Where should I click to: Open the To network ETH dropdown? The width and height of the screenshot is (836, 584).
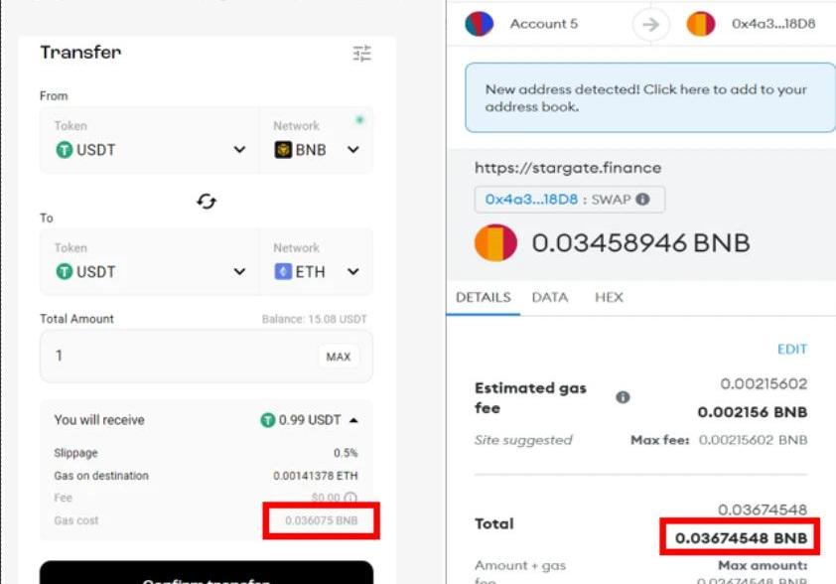(352, 272)
